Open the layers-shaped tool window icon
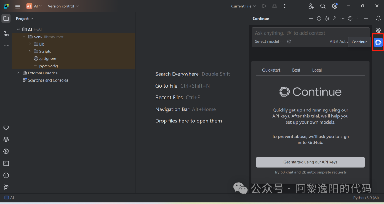The height and width of the screenshot is (204, 384). coord(6,139)
